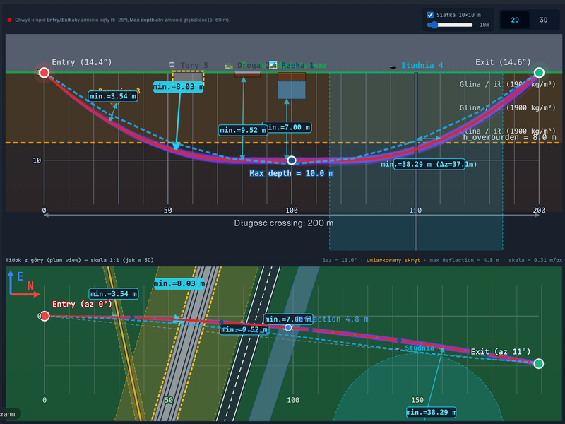Click the E/N compass axes icon
Image resolution: width=565 pixels, height=424 pixels.
point(23,284)
